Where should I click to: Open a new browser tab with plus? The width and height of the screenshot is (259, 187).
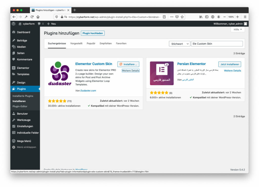coord(75,10)
